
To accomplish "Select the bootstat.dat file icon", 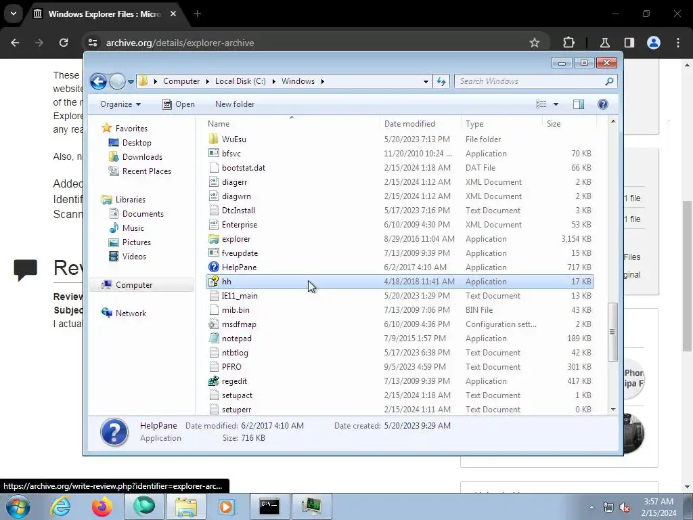I will tap(213, 168).
